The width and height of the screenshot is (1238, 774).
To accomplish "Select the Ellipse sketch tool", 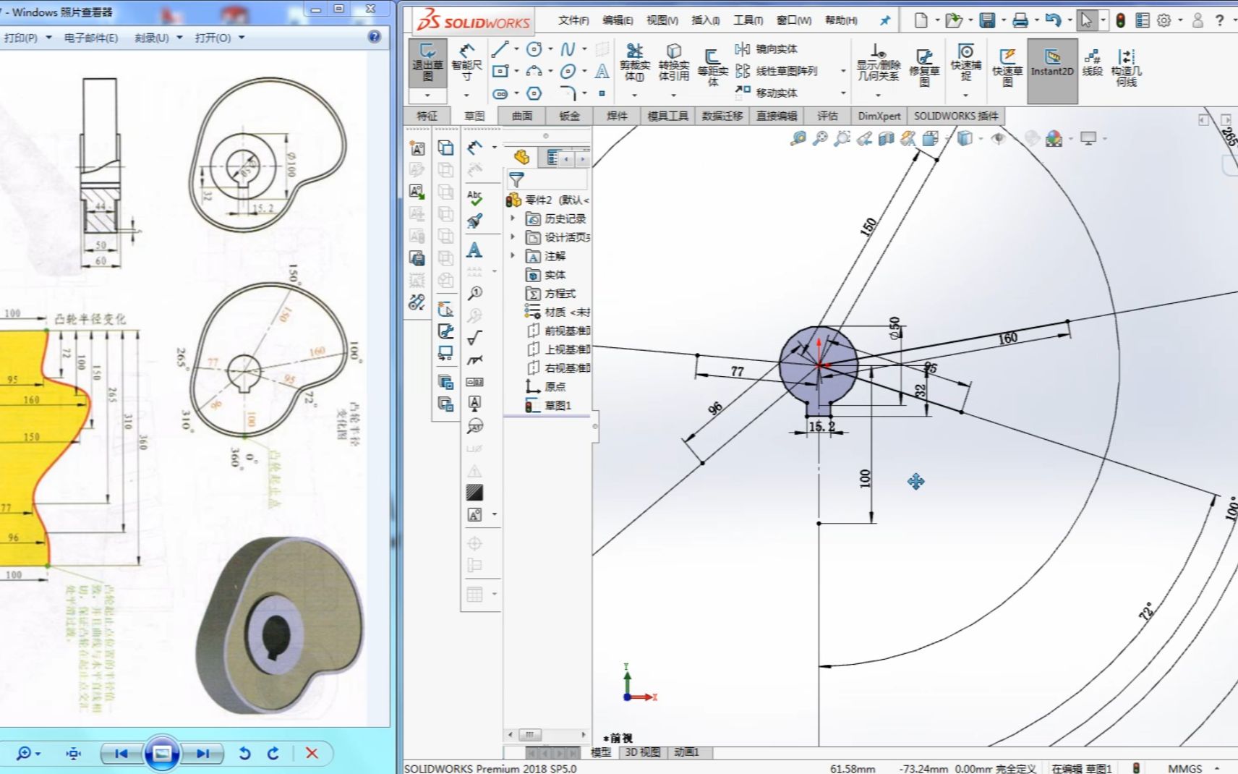I will [568, 71].
